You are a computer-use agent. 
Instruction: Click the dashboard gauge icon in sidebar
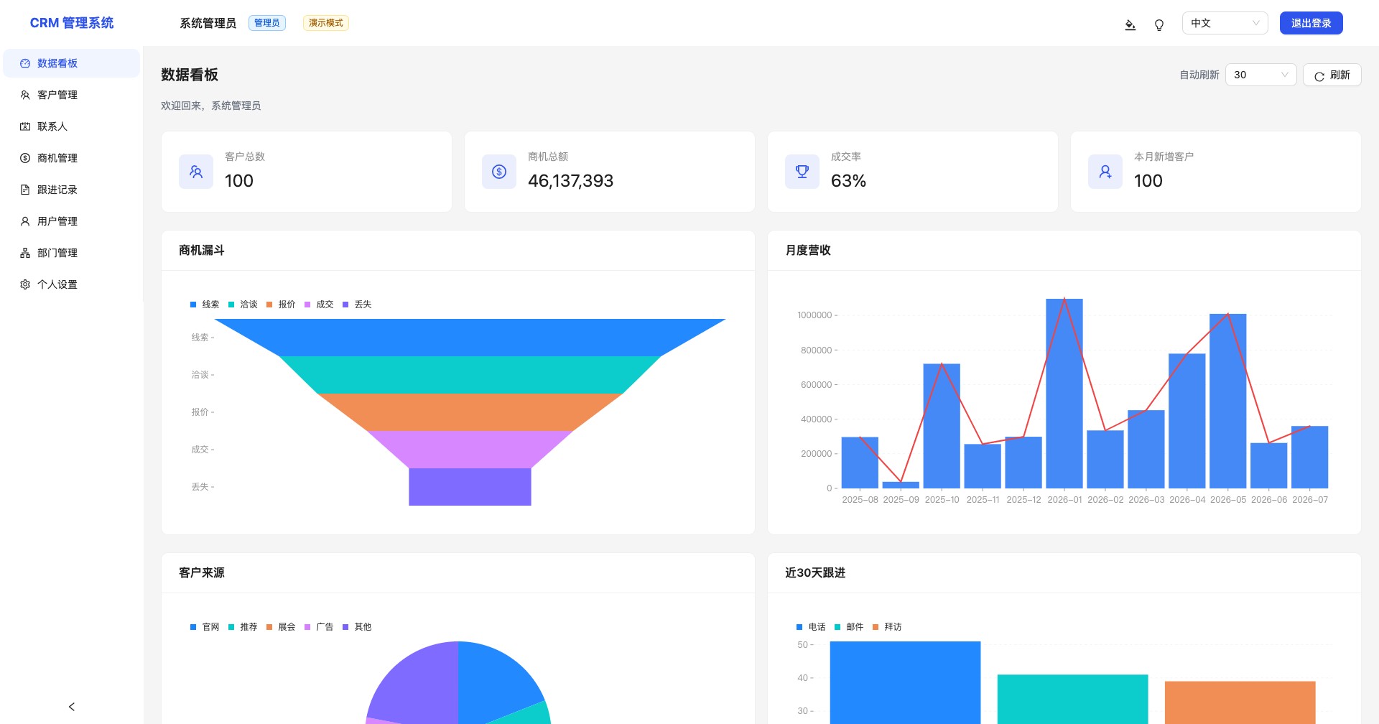coord(25,63)
